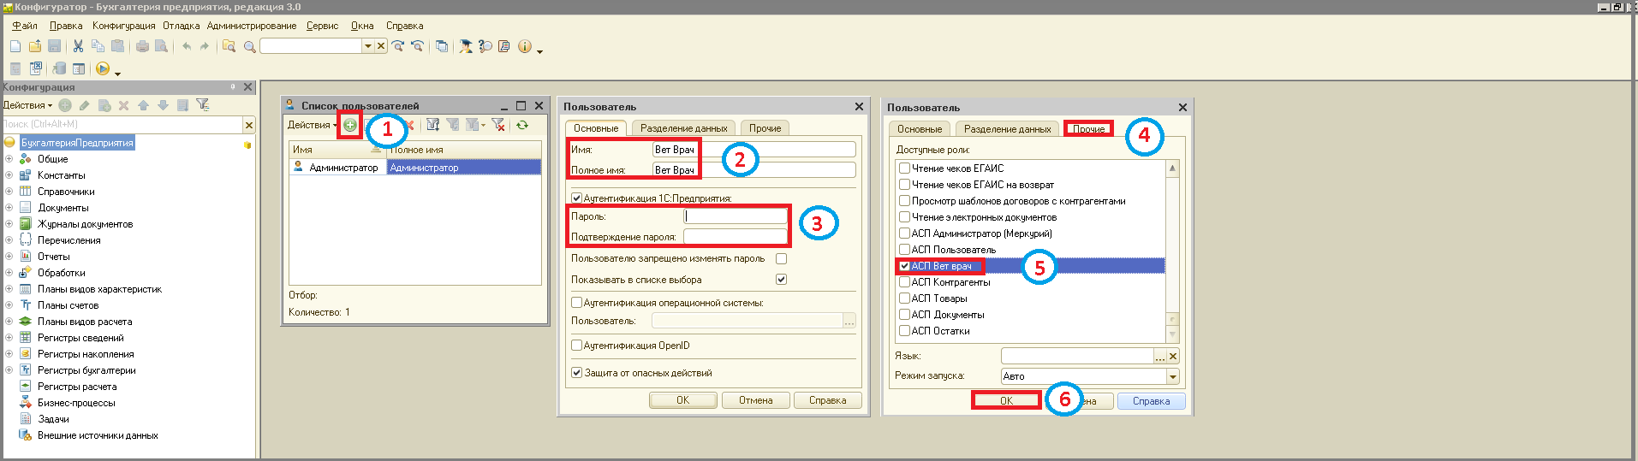Click the Cut scissors icon
The width and height of the screenshot is (1638, 461).
[x=78, y=46]
